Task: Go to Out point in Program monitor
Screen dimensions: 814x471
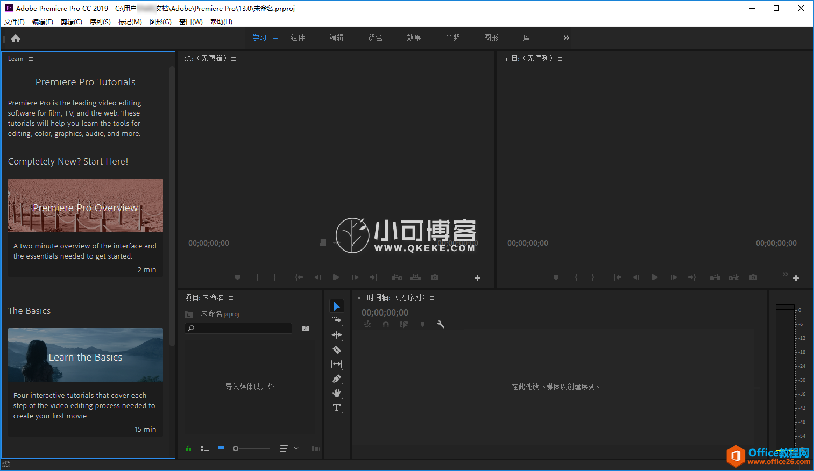Action: tap(692, 277)
